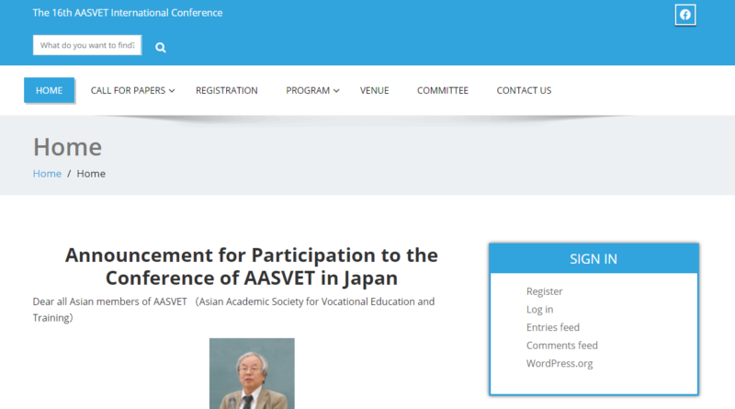This screenshot has width=735, height=409.
Task: Click the 16th AASVET International Conference title
Action: click(x=128, y=13)
